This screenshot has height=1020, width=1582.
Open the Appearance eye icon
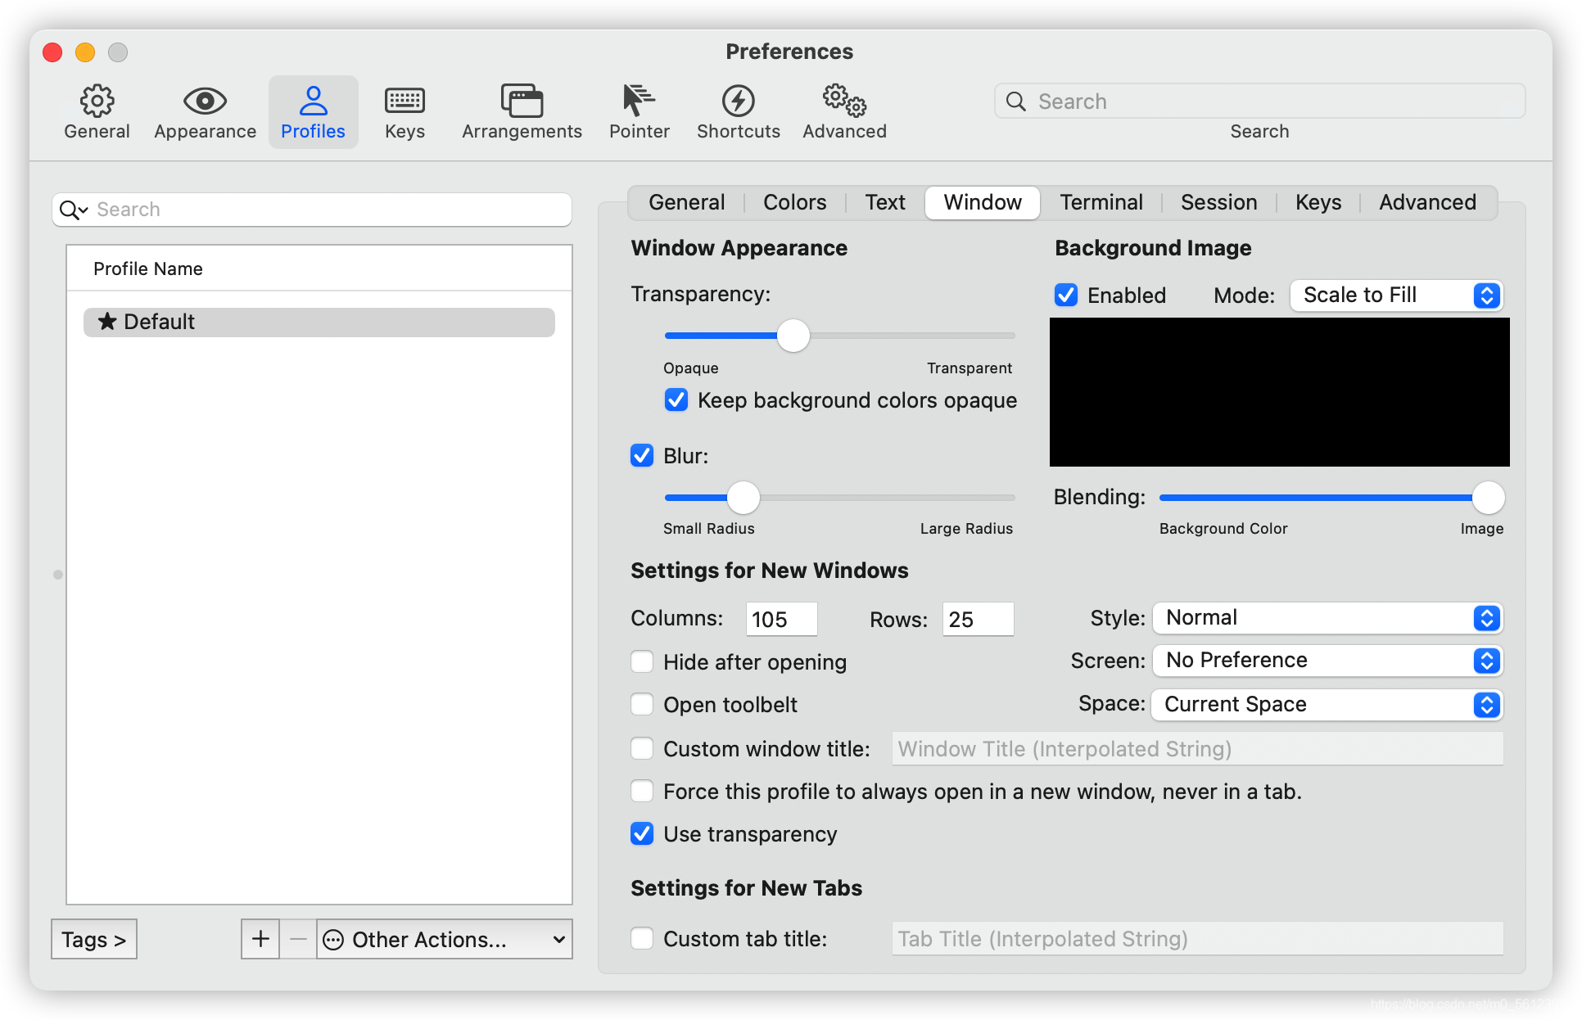[205, 102]
